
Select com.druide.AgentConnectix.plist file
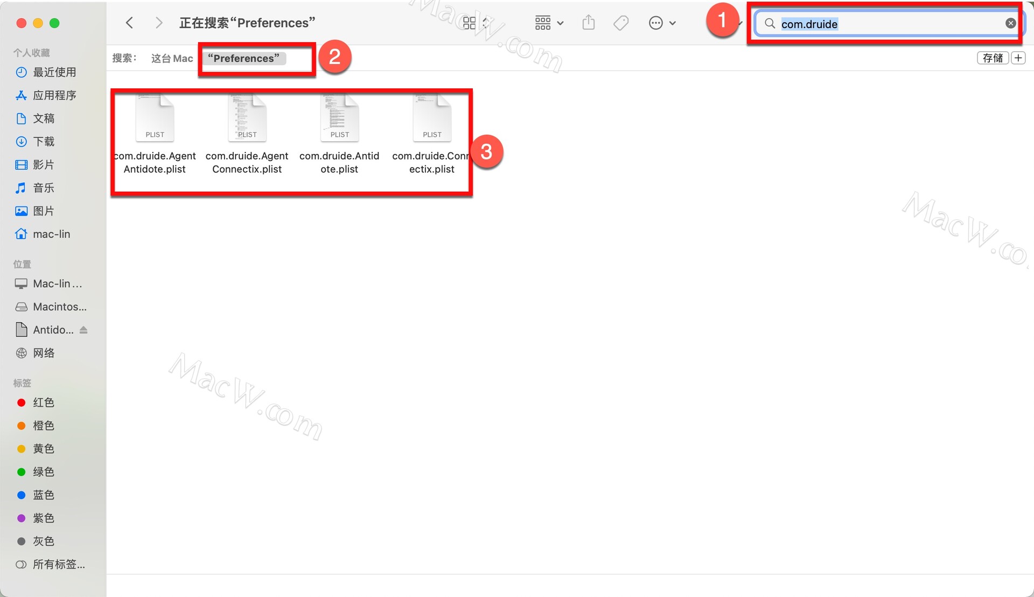click(x=247, y=135)
